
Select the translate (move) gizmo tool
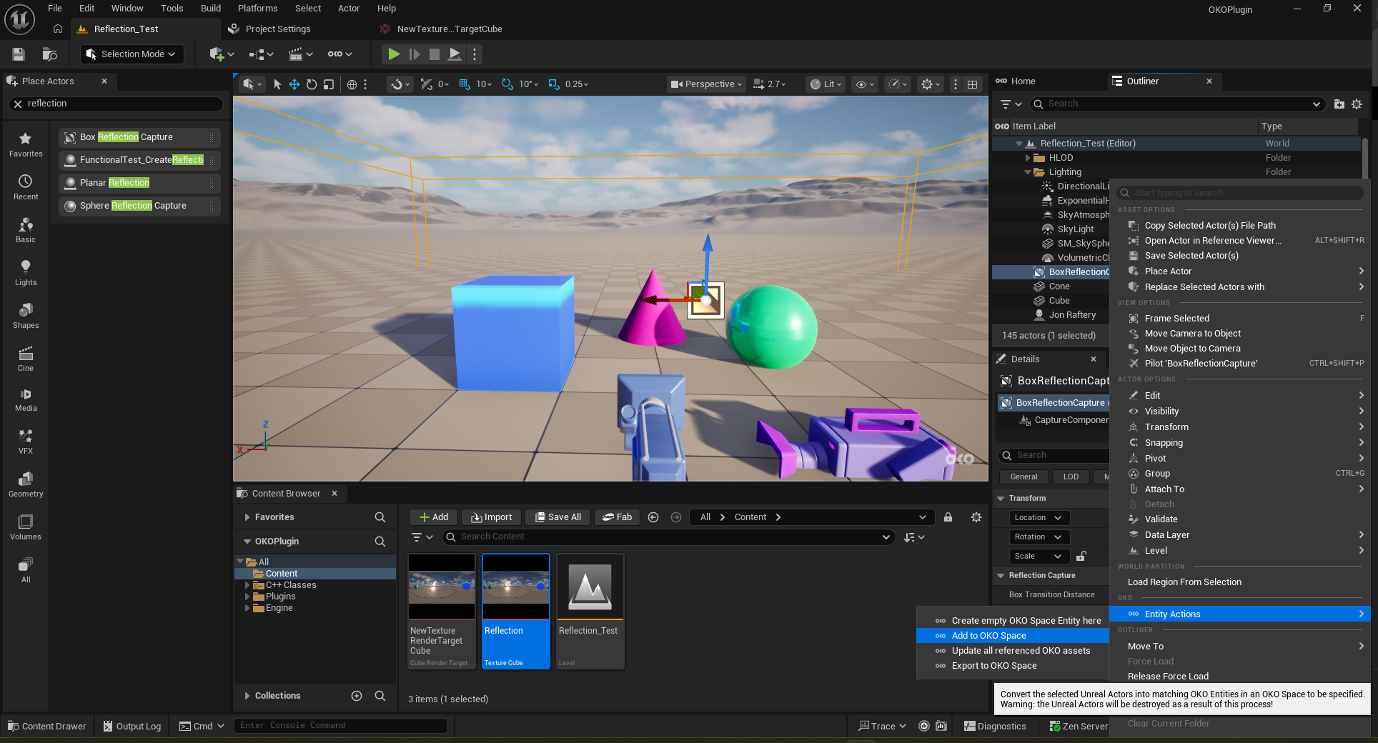tap(294, 84)
